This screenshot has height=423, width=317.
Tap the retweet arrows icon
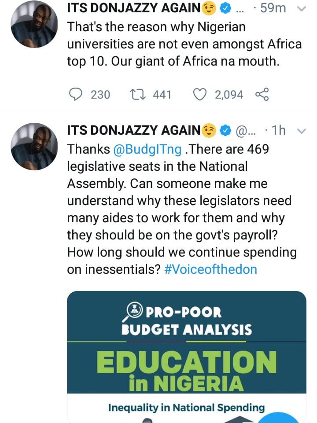pyautogui.click(x=138, y=94)
